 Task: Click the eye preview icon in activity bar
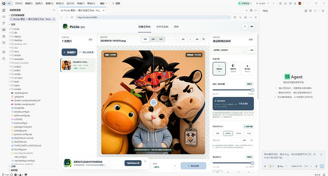tap(4, 29)
